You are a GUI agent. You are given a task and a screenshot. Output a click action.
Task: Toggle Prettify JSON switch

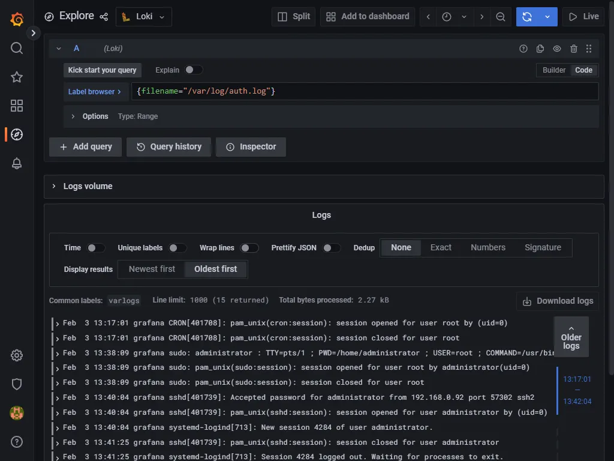[331, 248]
